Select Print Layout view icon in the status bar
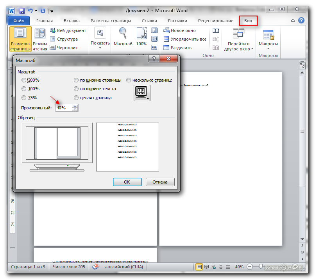 (x=199, y=267)
